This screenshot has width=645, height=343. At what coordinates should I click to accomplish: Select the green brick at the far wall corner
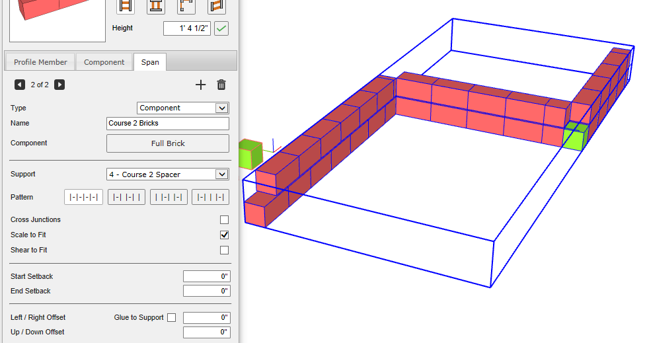(x=575, y=137)
